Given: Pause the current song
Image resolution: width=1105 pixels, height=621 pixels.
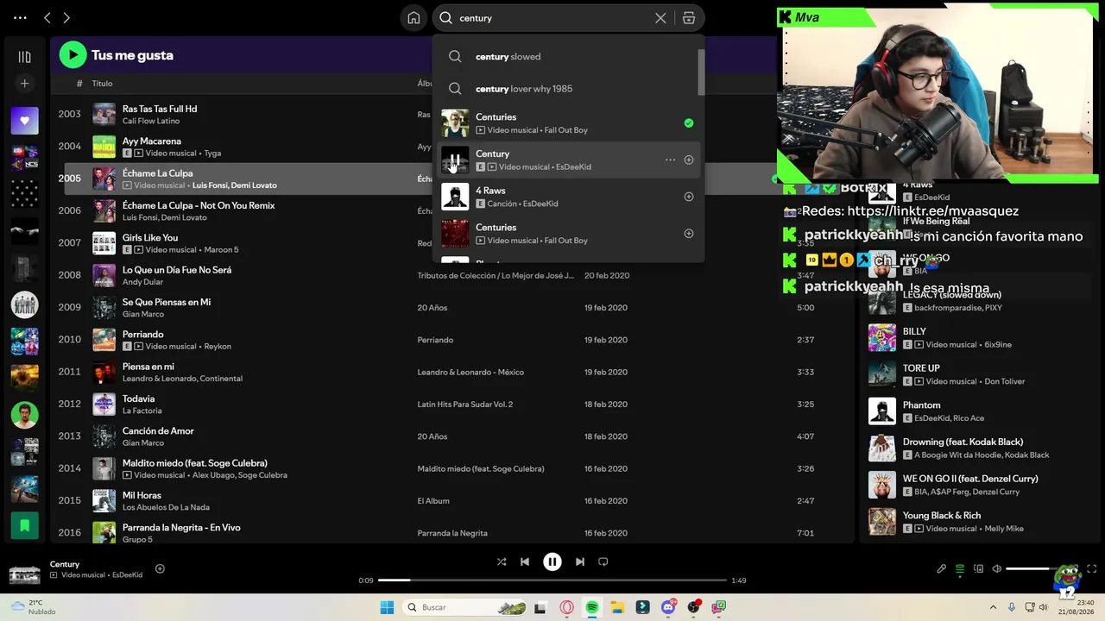Looking at the screenshot, I should tap(552, 561).
